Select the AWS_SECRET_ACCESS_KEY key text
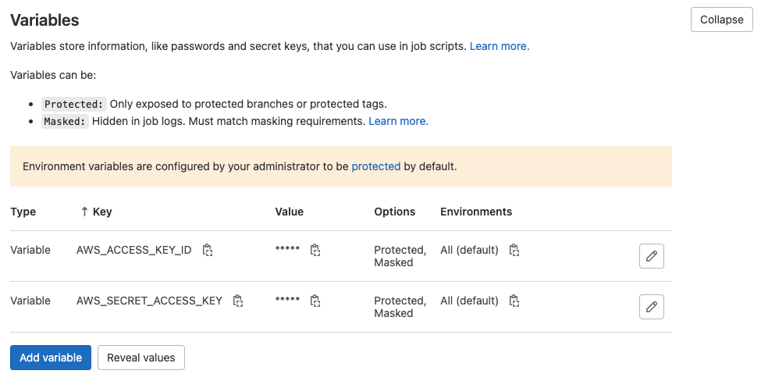Screen dimensions: 761x381 pos(149,301)
